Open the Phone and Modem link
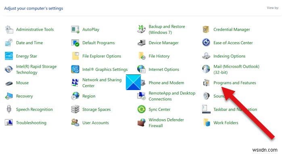282x154 pixels. (166, 83)
